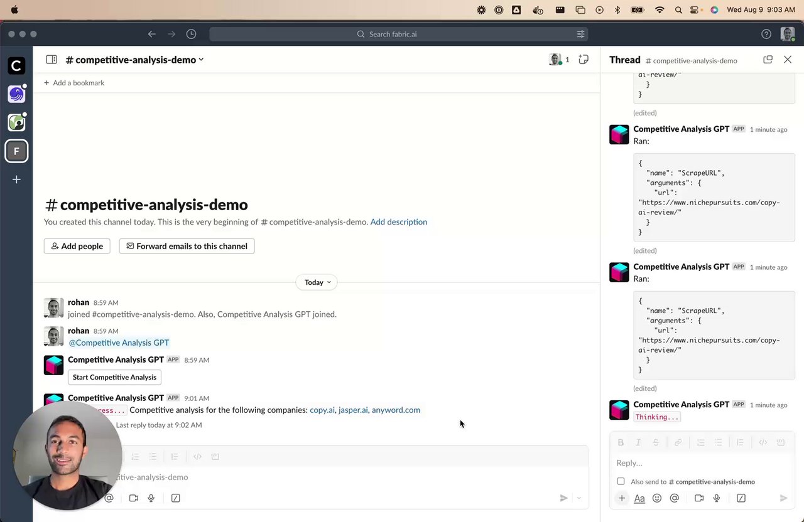
Task: Toggle bold in thread reply toolbar
Action: pos(621,442)
